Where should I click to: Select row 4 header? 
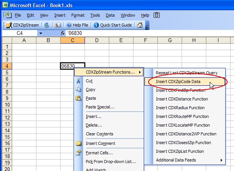click(7, 66)
